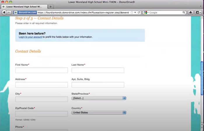This screenshot has height=131, width=204.
Task: Bookmark the page with the star icon
Action: point(132,13)
